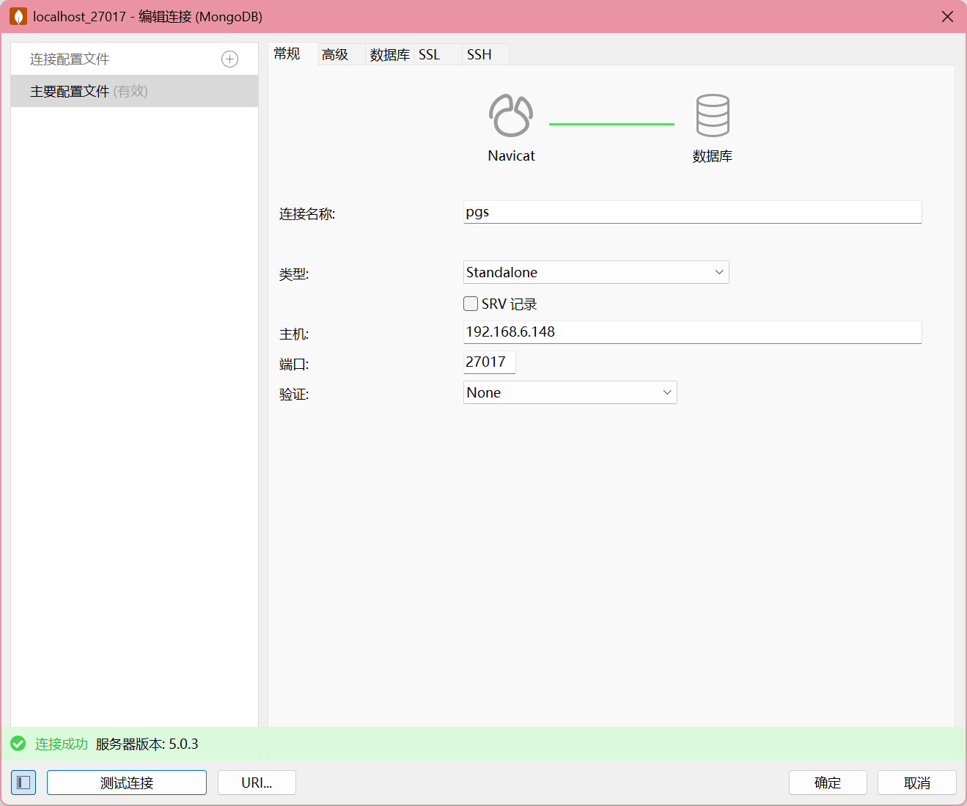Add a new connection profile with plus icon
The image size is (967, 806).
(229, 59)
